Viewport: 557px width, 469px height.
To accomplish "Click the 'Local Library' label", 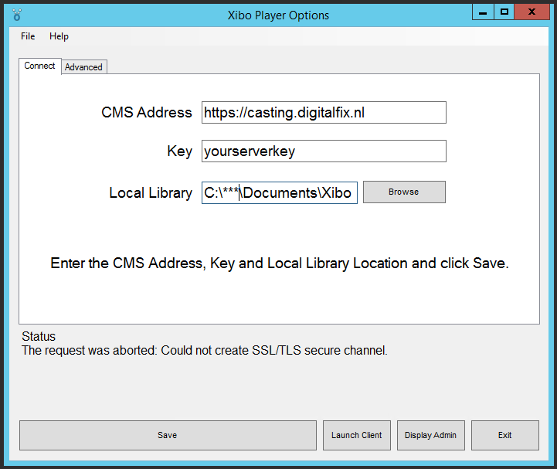I will click(151, 193).
